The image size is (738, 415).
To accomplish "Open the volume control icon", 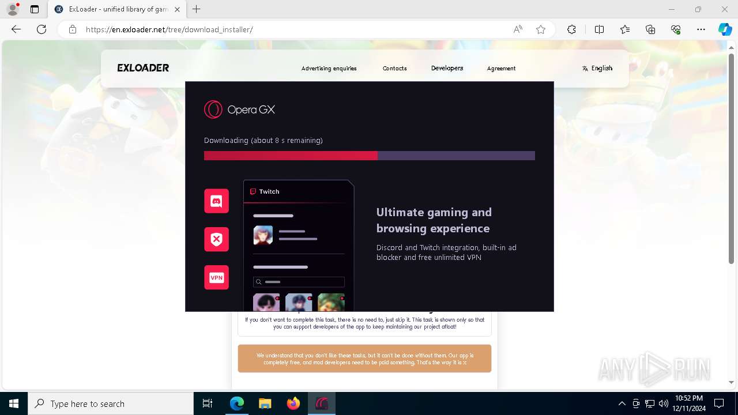I will click(x=663, y=403).
